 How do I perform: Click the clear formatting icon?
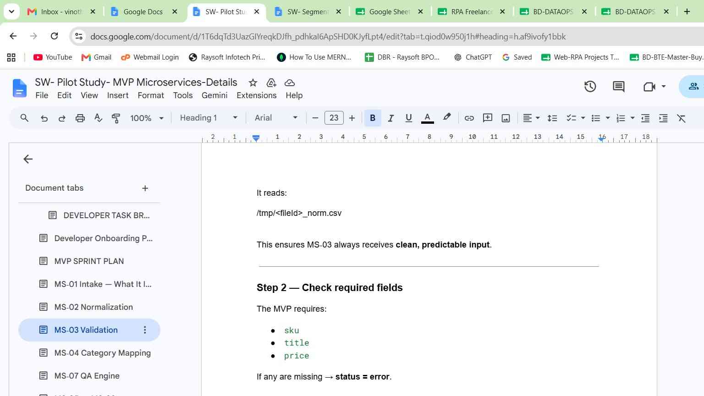coord(682,118)
